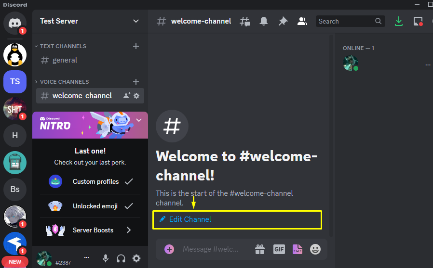The width and height of the screenshot is (433, 268).
Task: Click the green download update icon
Action: (x=398, y=21)
